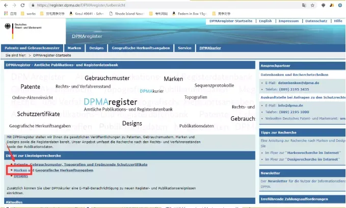The height and width of the screenshot is (208, 346).
Task: Open the translate page icon
Action: pyautogui.click(x=304, y=5)
